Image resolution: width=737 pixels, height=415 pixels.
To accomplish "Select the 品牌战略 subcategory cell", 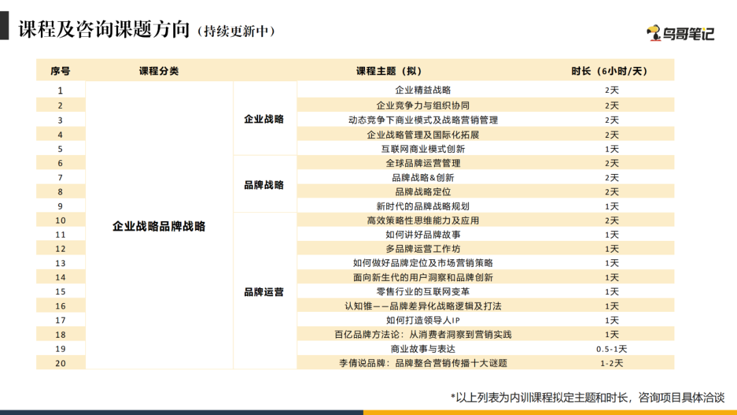I will (x=263, y=185).
